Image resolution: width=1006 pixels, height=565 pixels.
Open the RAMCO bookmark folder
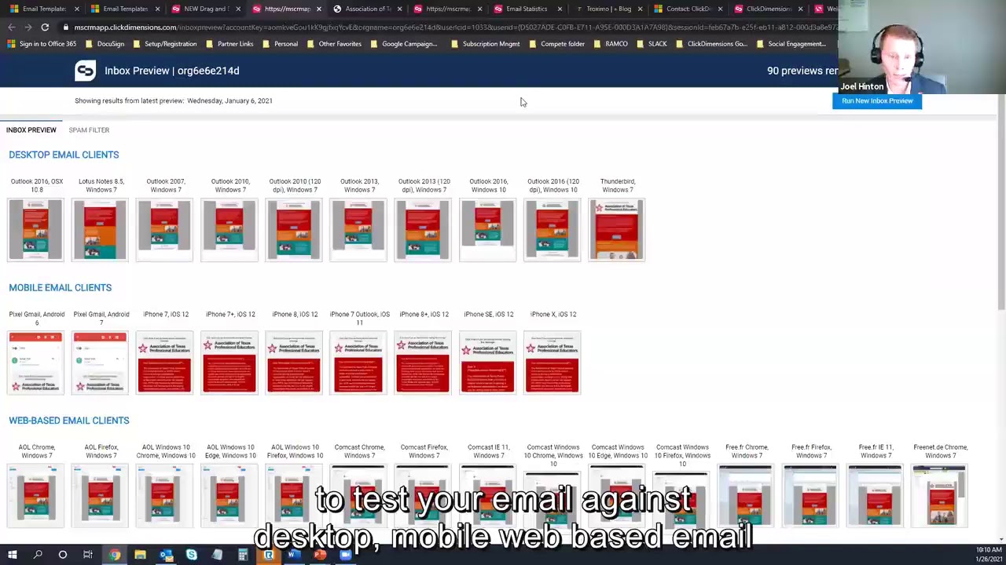[x=610, y=44]
